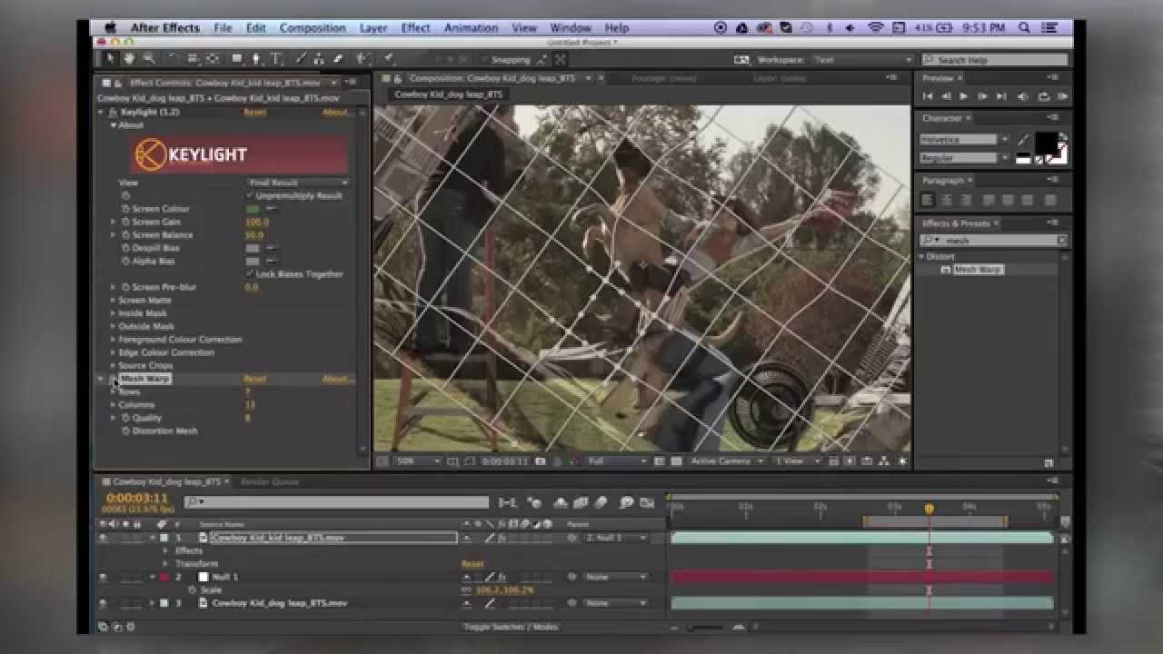The height and width of the screenshot is (654, 1163).
Task: Click the snapshot camera icon below viewer
Action: pos(541,461)
